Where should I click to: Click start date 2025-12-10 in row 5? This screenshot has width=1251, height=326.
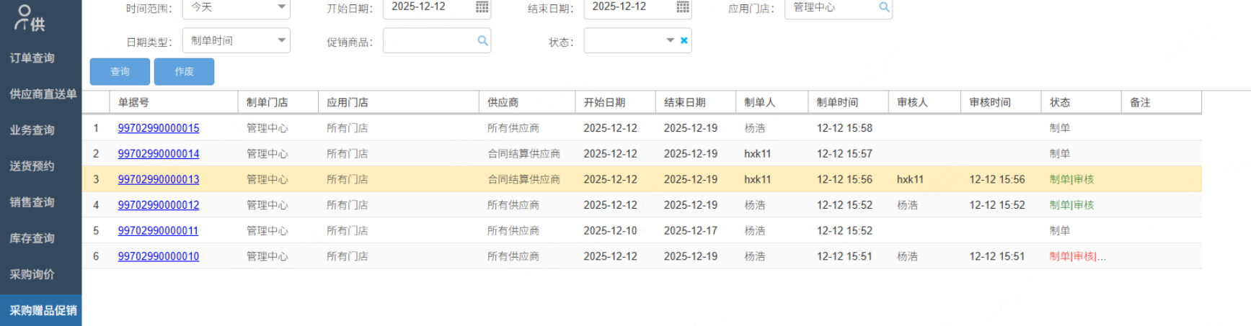click(x=610, y=231)
